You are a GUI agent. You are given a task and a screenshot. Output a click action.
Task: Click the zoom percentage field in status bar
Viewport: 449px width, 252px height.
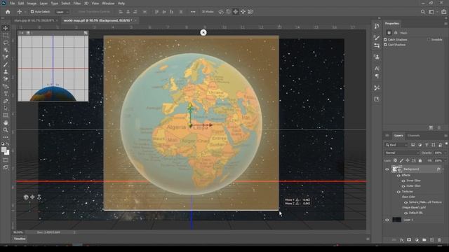point(18,232)
